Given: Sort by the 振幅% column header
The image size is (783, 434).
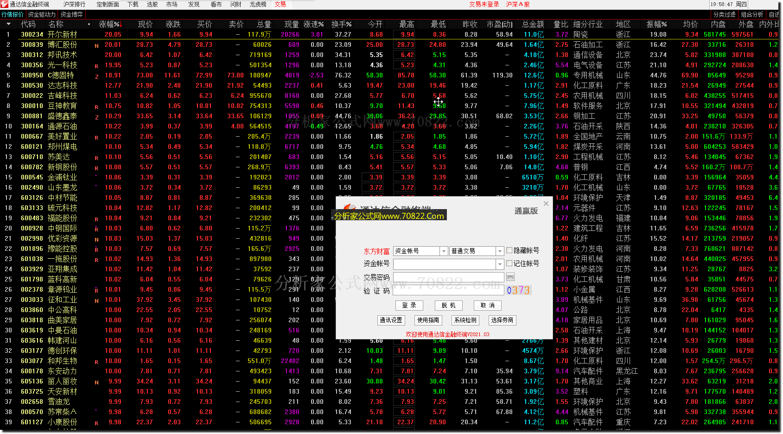Looking at the screenshot, I should (656, 24).
